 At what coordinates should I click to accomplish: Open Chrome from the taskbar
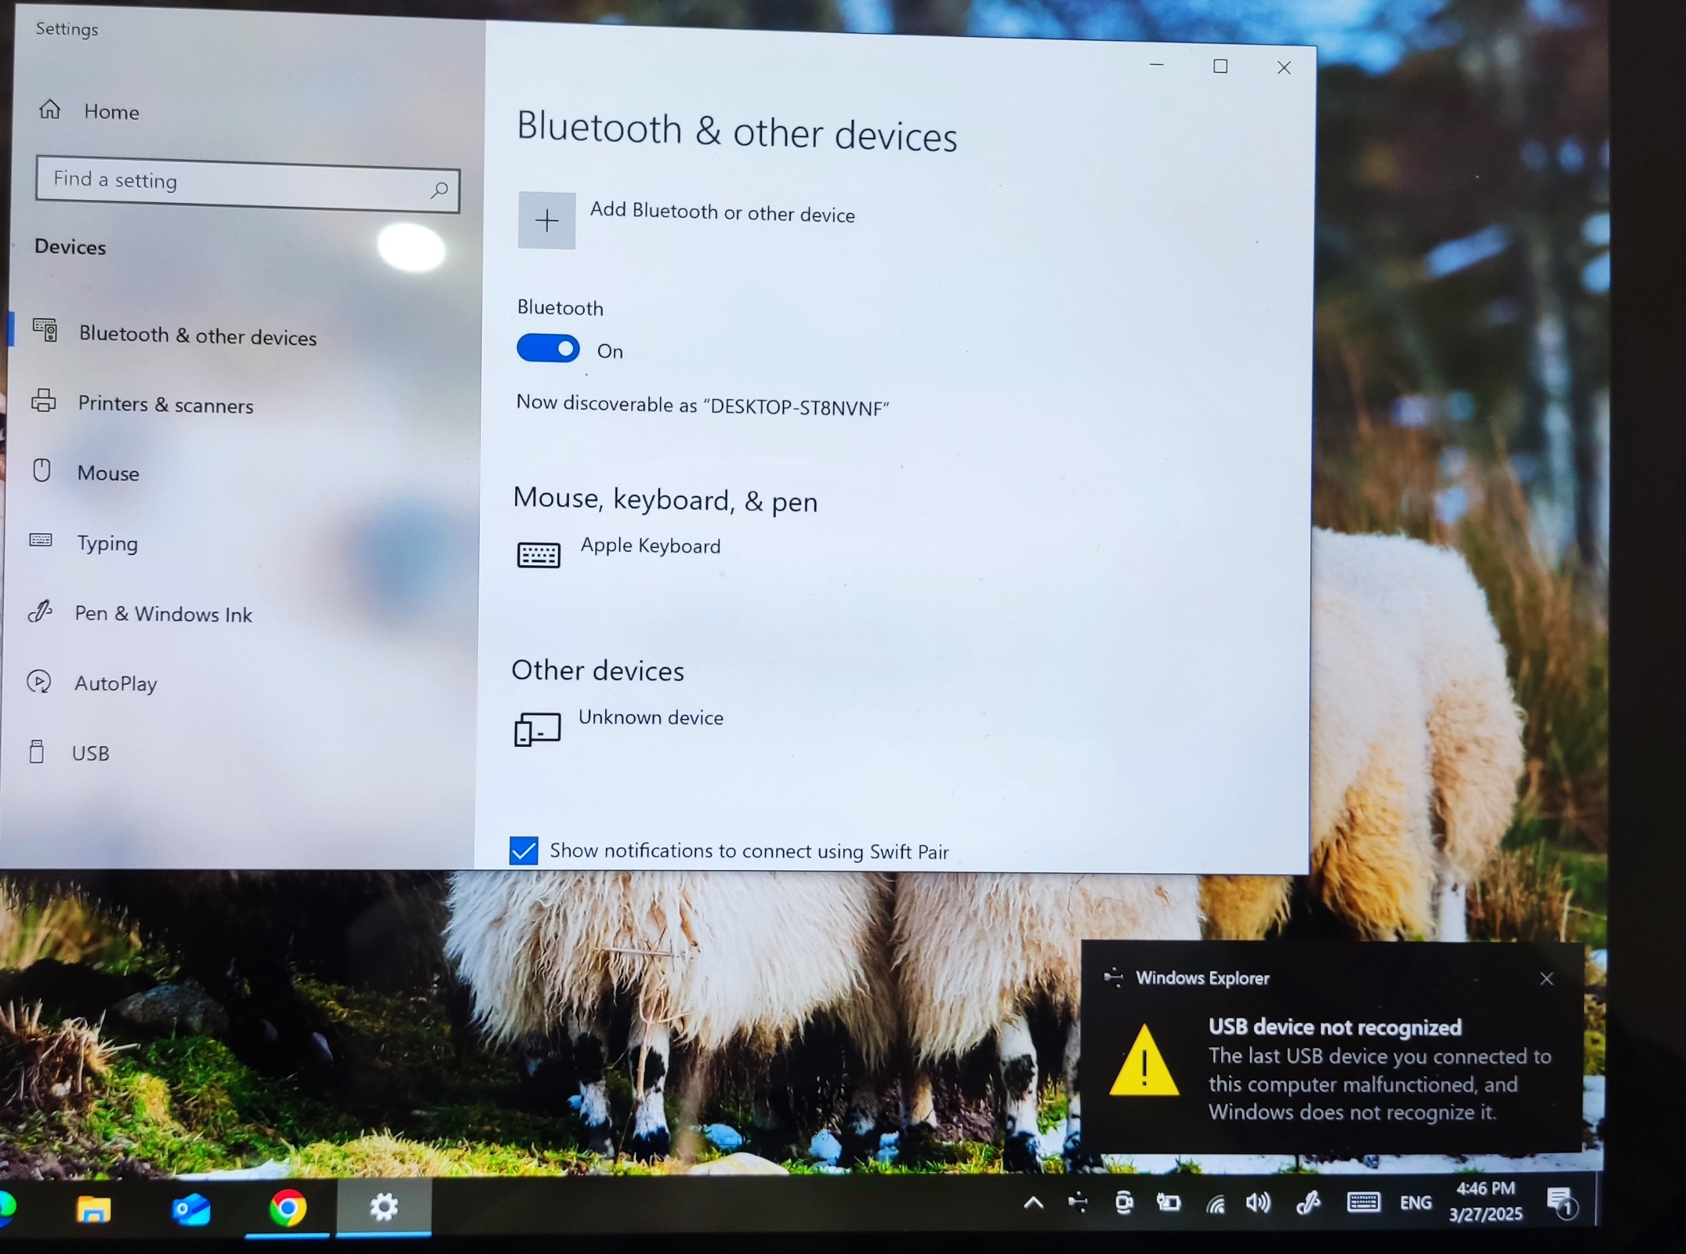click(x=288, y=1207)
